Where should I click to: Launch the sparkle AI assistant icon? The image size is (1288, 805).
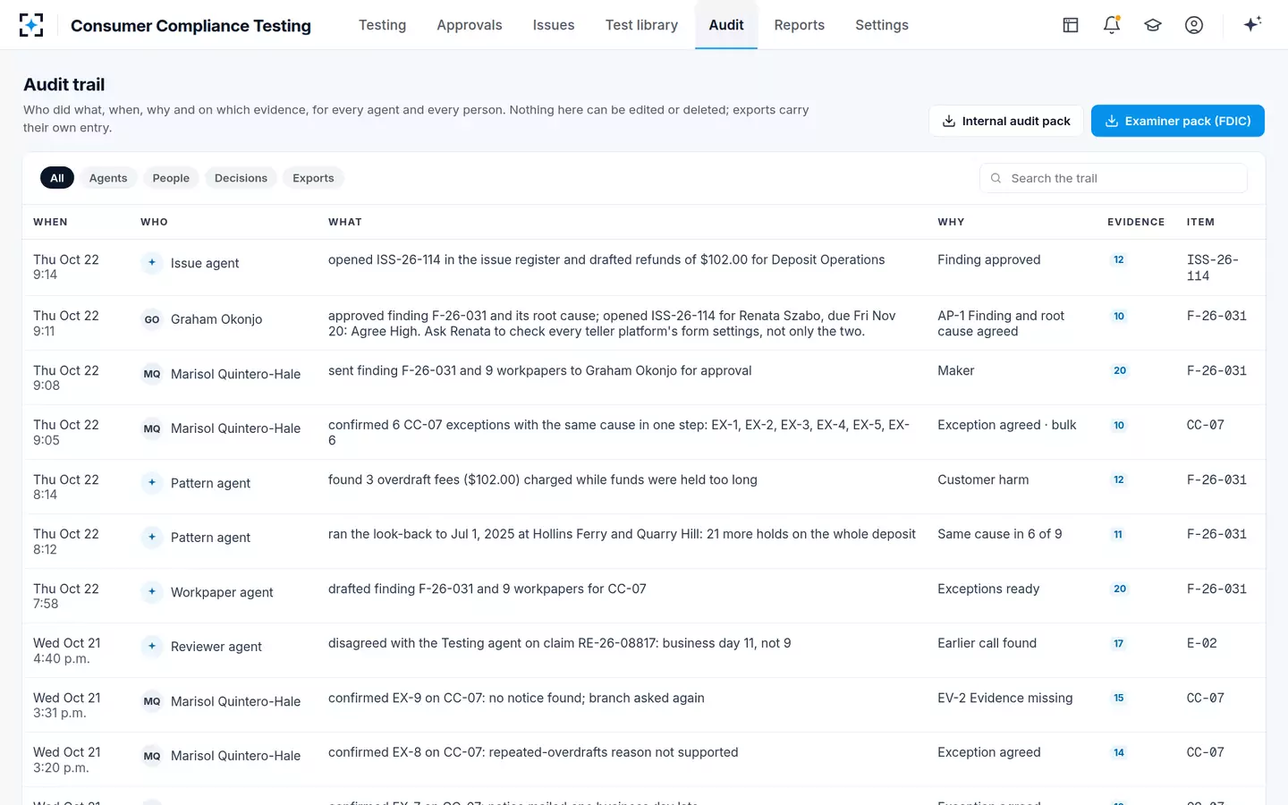coord(1252,24)
